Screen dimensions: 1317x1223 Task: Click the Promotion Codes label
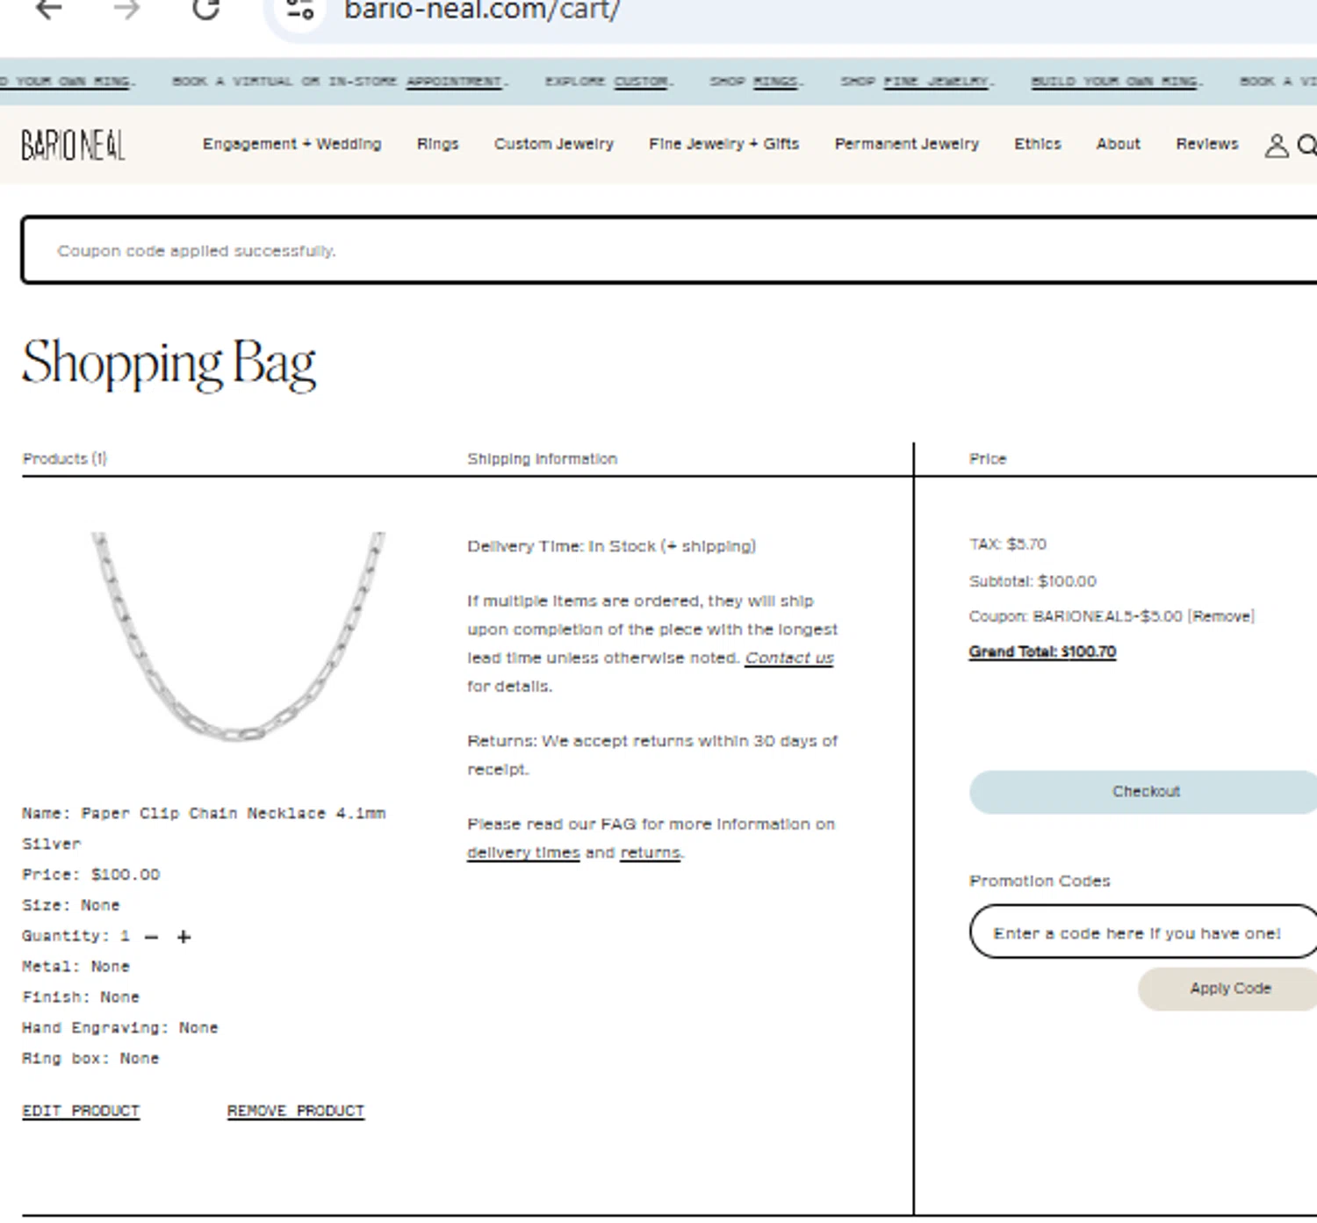(x=1040, y=881)
